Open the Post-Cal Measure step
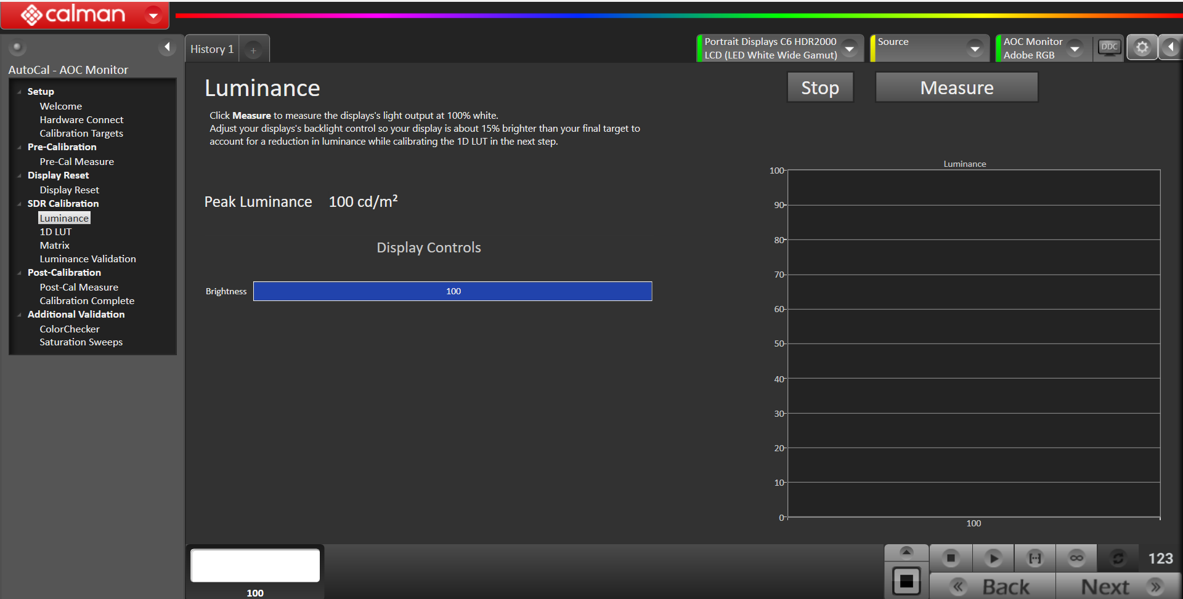The image size is (1183, 599). (79, 287)
